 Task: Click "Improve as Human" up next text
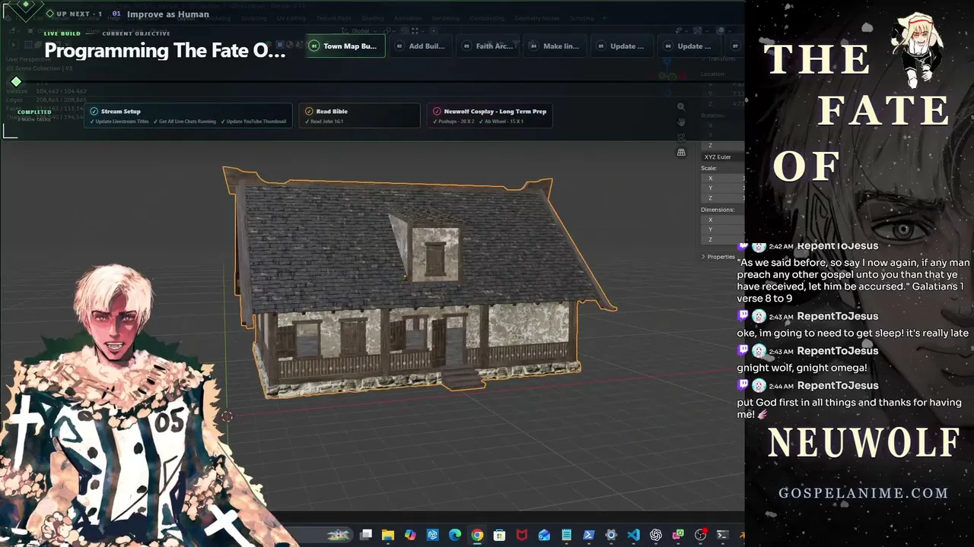(167, 14)
